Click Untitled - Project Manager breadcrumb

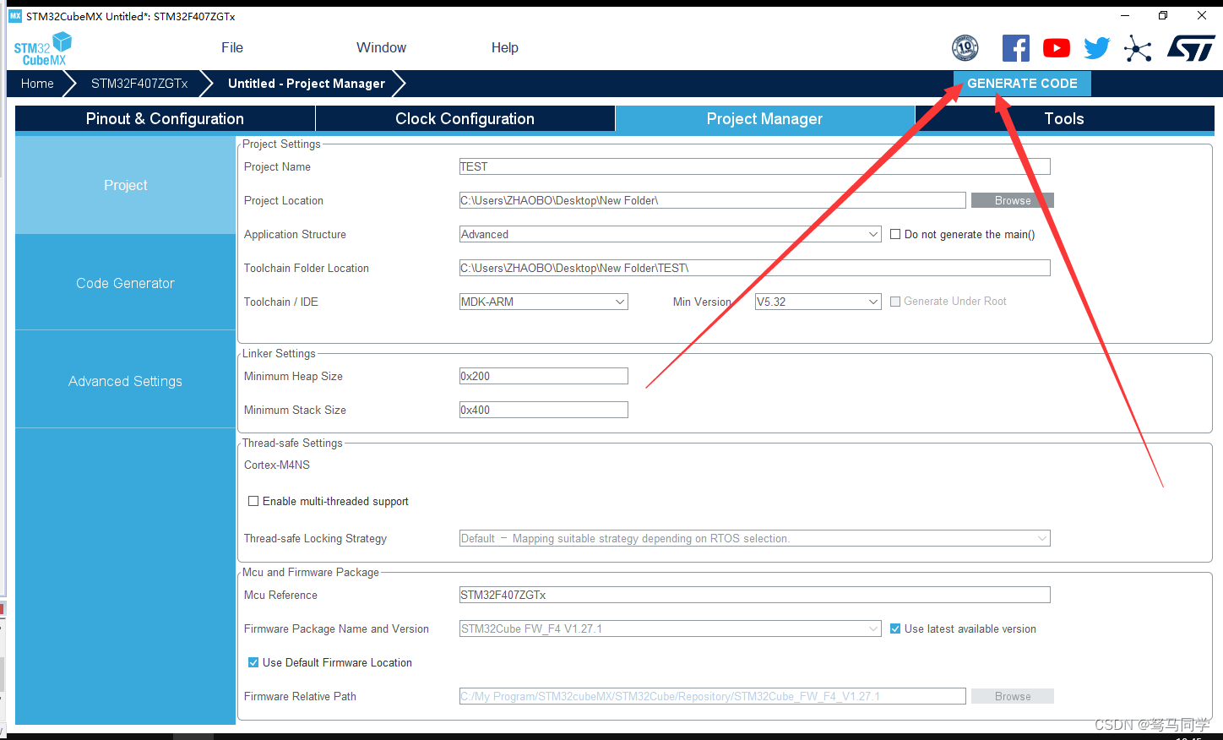tap(307, 84)
